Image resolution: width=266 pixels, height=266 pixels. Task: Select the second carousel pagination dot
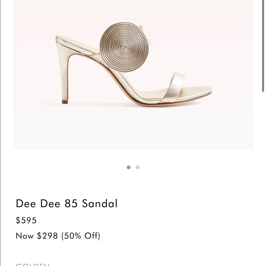coord(138,167)
